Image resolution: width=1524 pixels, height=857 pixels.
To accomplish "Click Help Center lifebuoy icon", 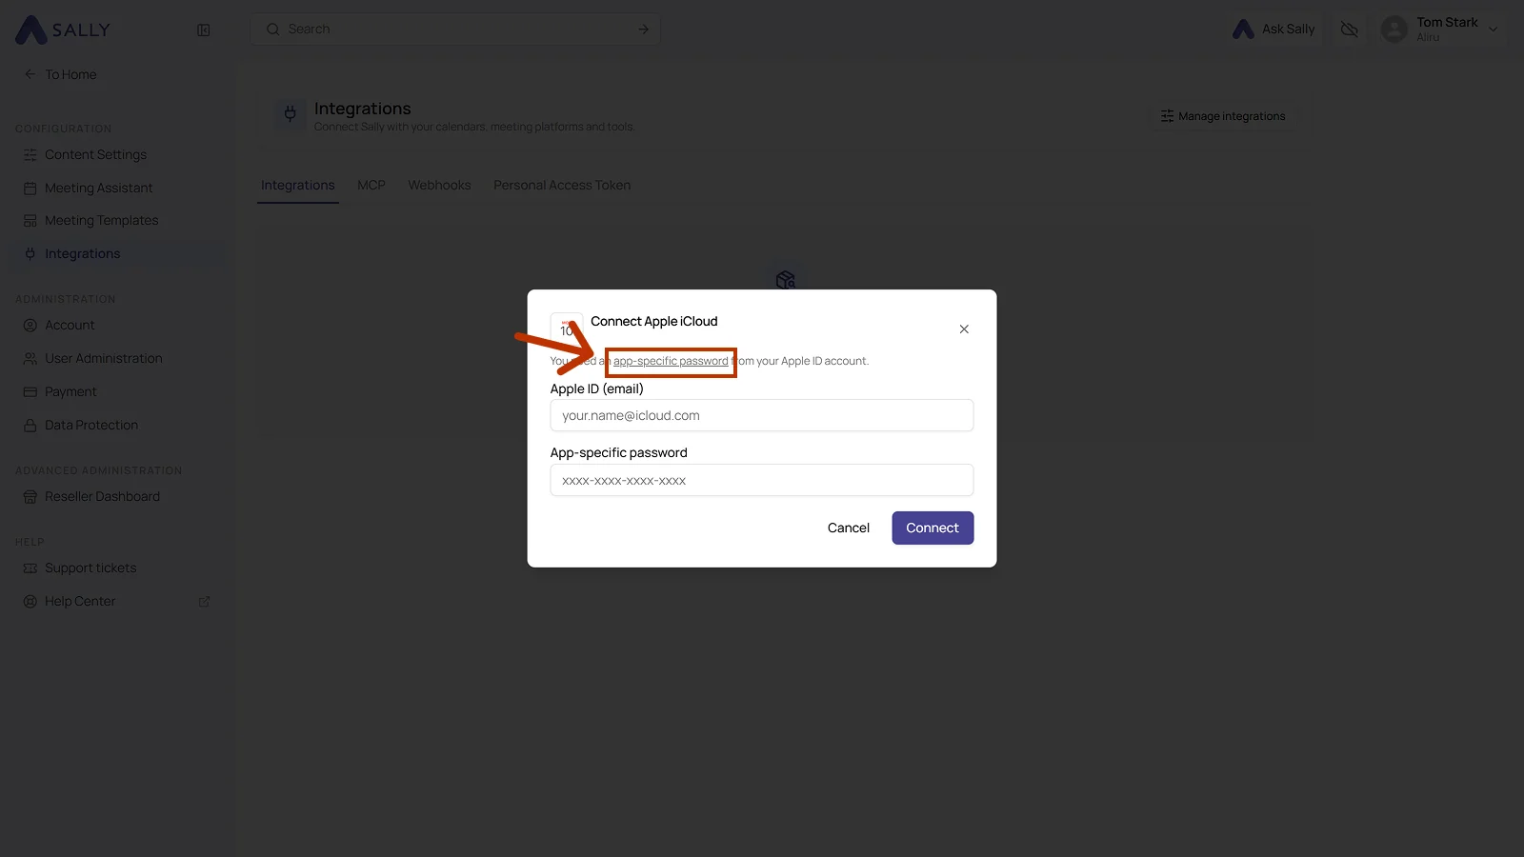I will (x=30, y=601).
